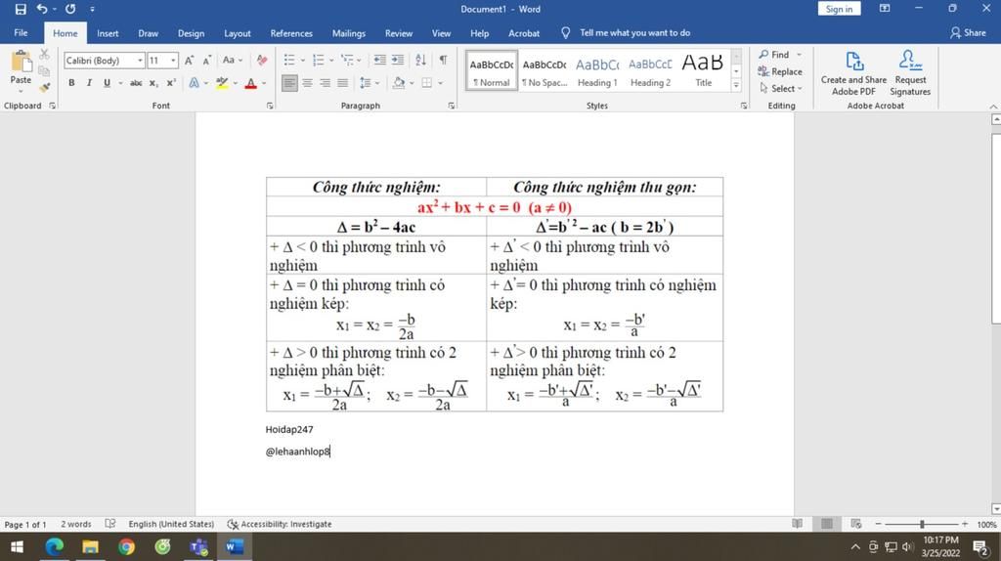Open the font size dropdown
The image size is (1001, 561).
[x=174, y=60]
